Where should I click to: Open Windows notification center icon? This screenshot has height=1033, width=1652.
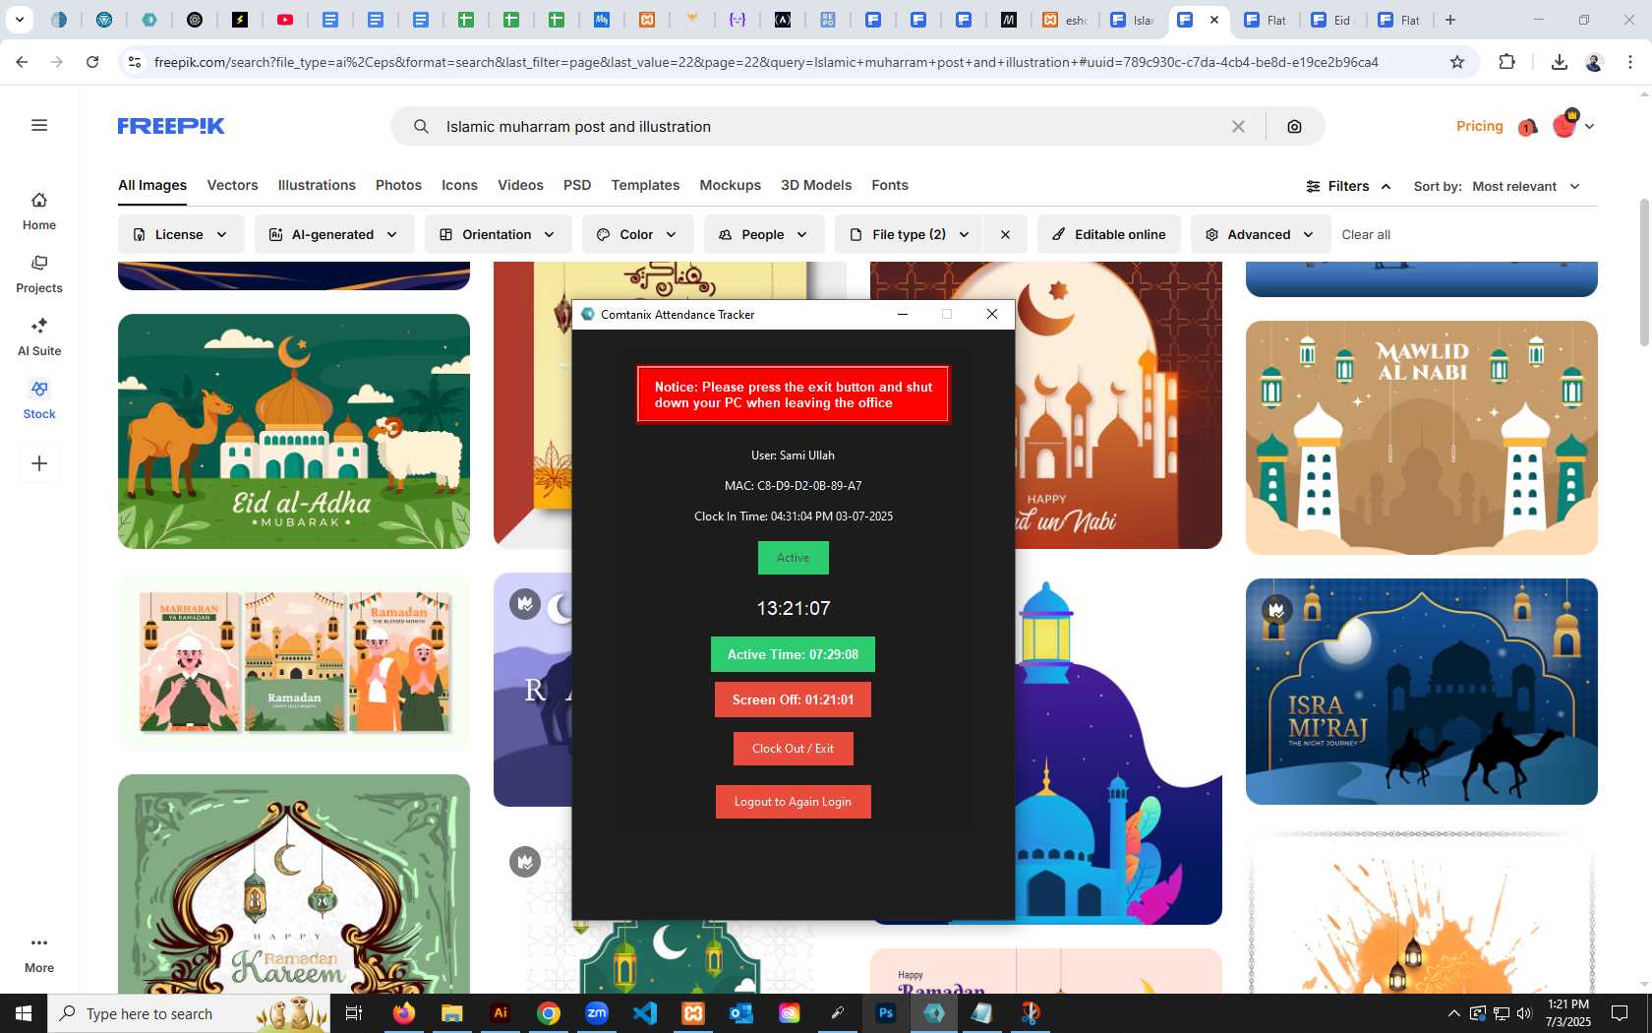pos(1619,1013)
